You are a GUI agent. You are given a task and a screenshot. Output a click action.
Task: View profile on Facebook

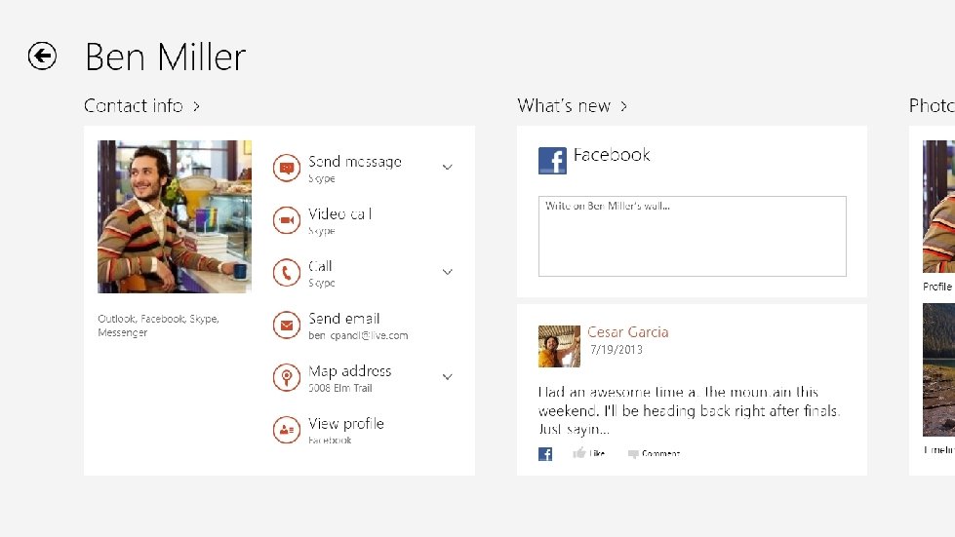346,431
